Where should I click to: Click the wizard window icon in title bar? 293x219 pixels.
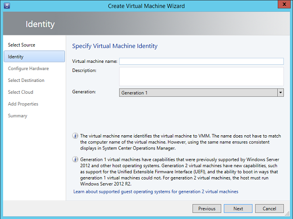7,6
